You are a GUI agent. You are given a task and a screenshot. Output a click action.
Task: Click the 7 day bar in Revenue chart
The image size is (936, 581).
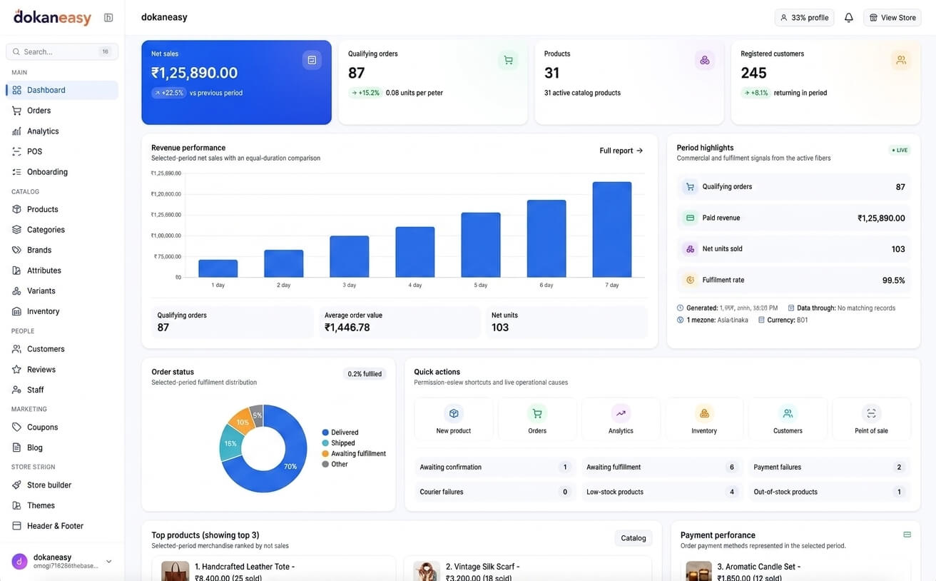tap(612, 230)
